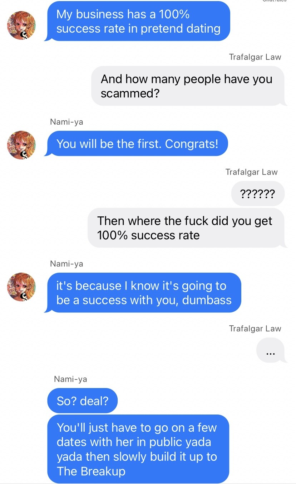Select the "how many people have you scammed?" bubble
Viewport: 296px width, 484px height.
(x=187, y=86)
